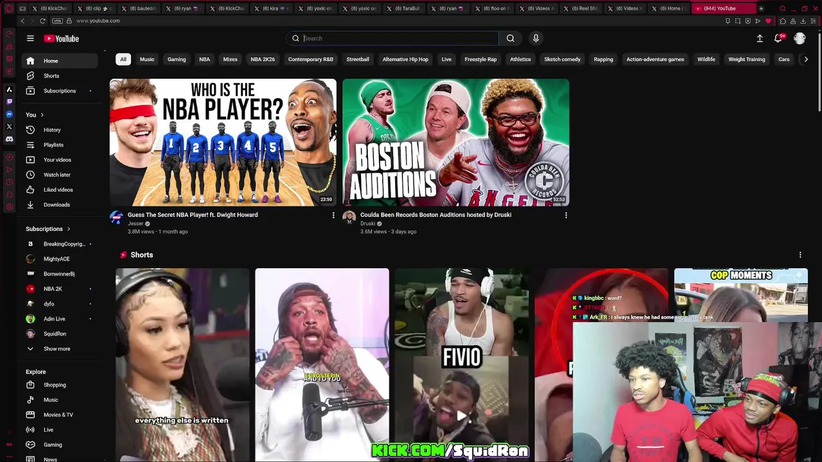Open Jesser channel avatar
The image size is (822, 462).
116,218
